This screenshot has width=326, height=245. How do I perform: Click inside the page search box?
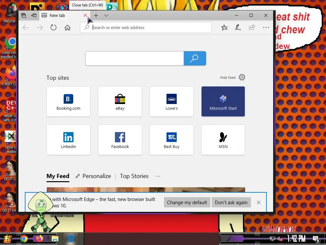pos(135,58)
